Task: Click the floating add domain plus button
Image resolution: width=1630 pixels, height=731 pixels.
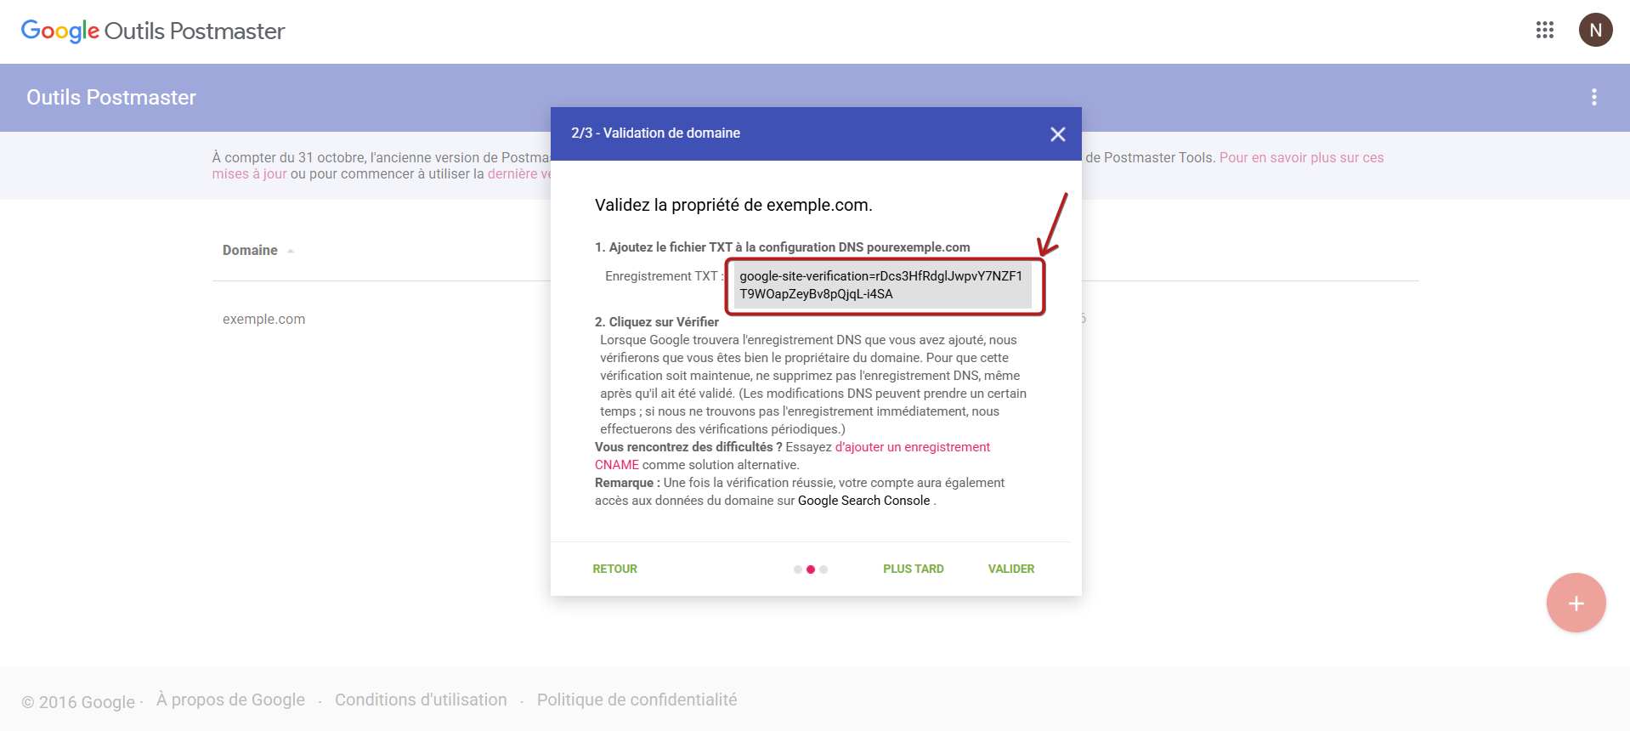Action: tap(1576, 603)
